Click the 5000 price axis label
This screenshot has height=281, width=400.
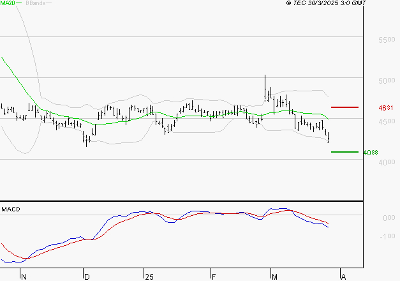(387, 80)
